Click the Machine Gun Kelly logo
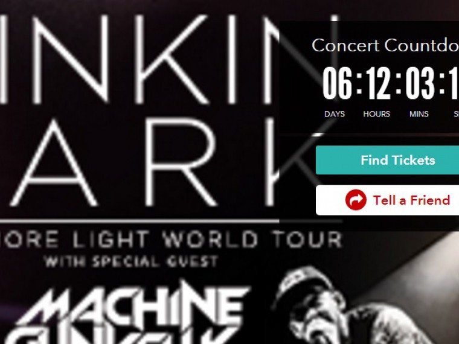Viewport: 459px width, 344px height. click(x=129, y=313)
